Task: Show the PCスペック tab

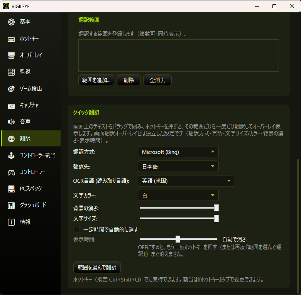Action: pyautogui.click(x=31, y=189)
